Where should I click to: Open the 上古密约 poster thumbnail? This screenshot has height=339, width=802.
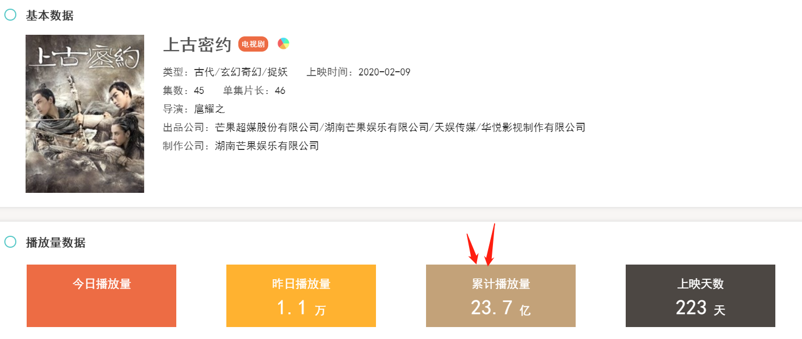[85, 114]
